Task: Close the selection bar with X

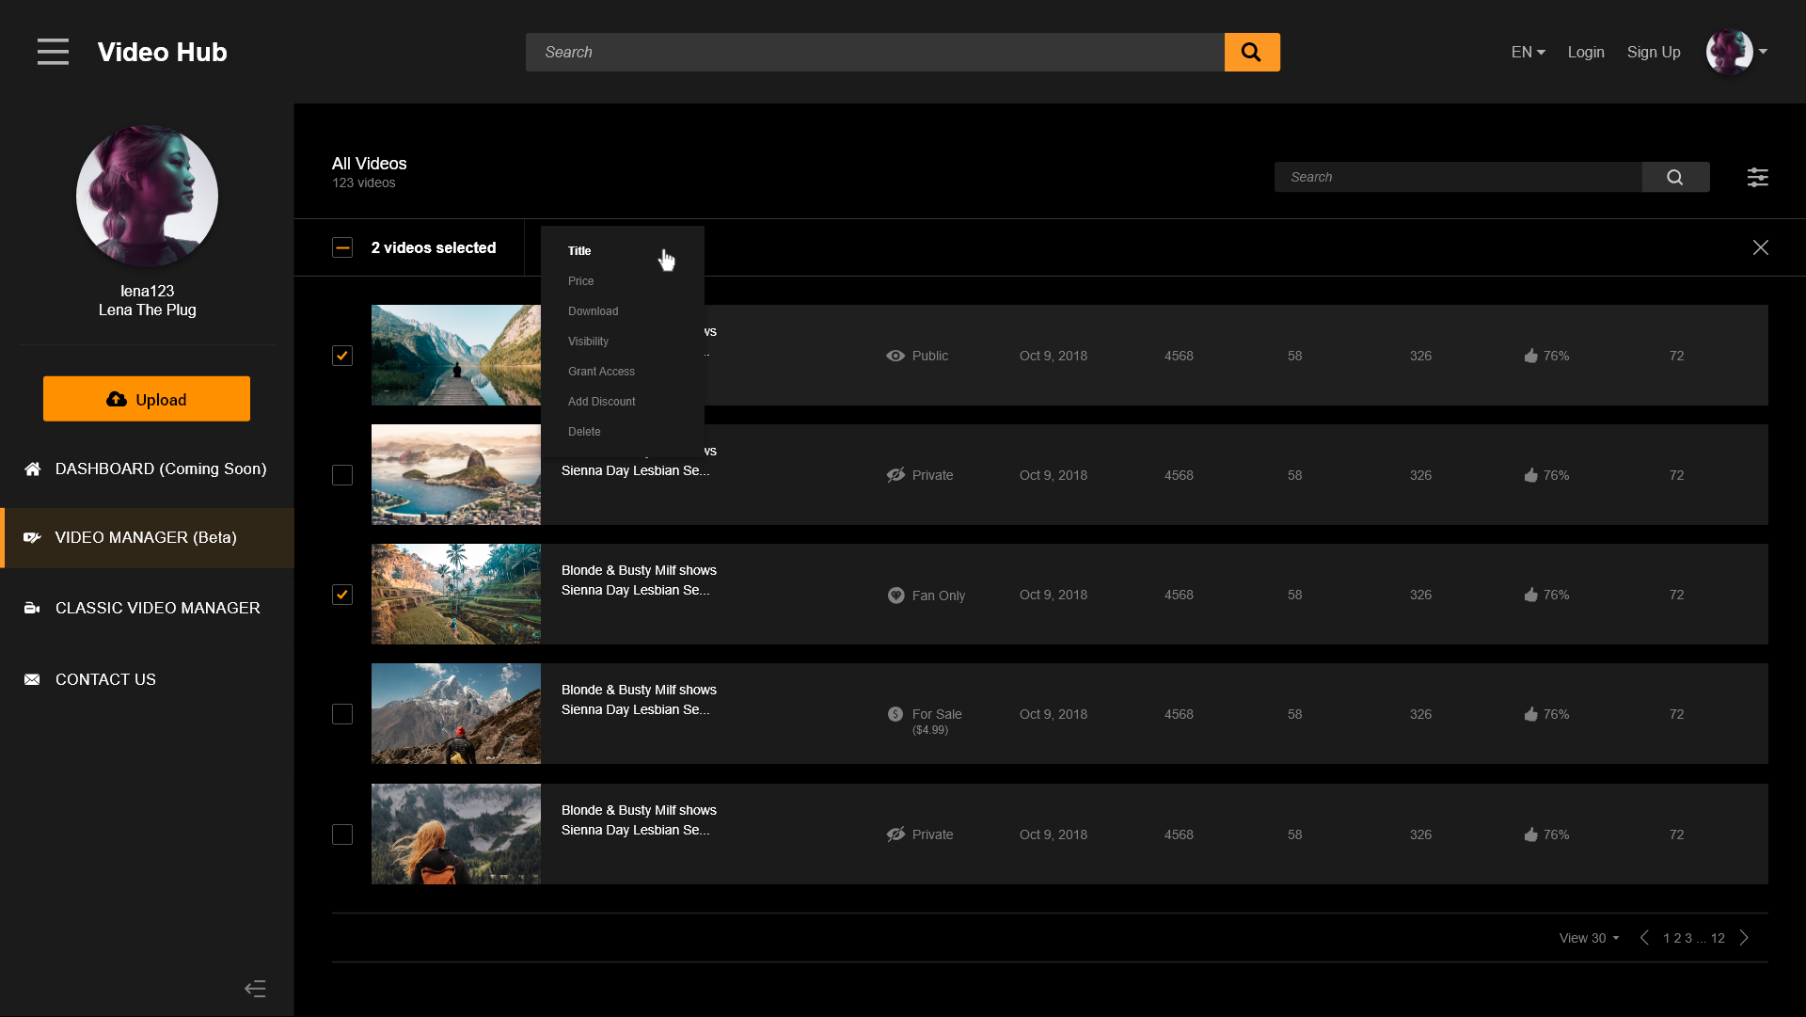Action: pyautogui.click(x=1761, y=247)
